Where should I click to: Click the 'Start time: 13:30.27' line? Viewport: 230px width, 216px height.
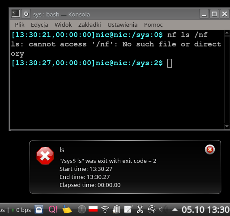pos(86,169)
